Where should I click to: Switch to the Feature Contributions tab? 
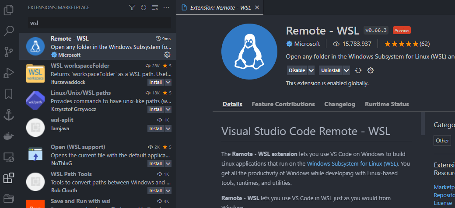coord(283,104)
